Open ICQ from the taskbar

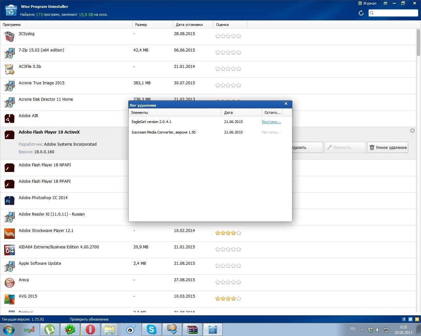[x=70, y=329]
